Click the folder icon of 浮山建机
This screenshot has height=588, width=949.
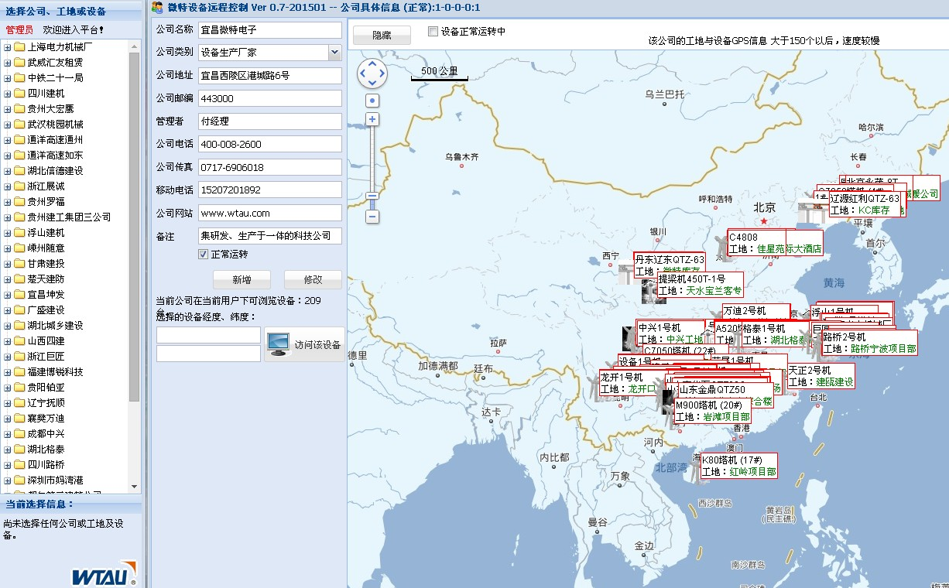[19, 233]
